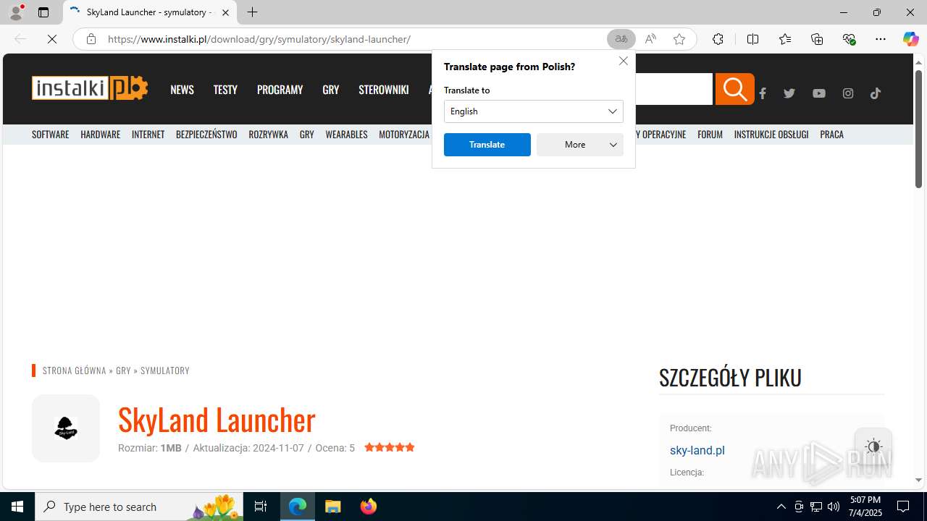Toggle the dark mode brightness icon
Image resolution: width=927 pixels, height=521 pixels.
tap(873, 446)
